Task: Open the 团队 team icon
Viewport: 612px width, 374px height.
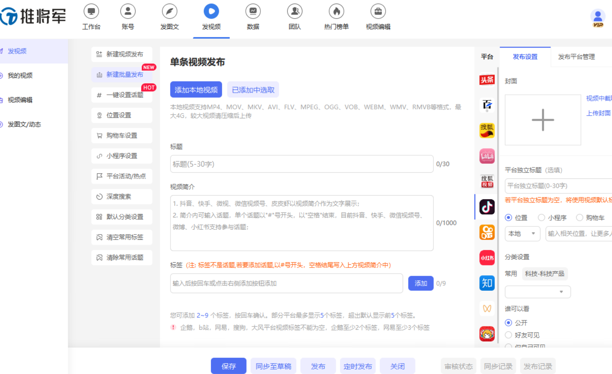Action: click(x=295, y=11)
